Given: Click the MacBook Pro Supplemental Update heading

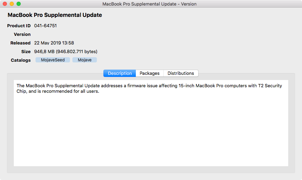Looking at the screenshot, I should coord(55,15).
